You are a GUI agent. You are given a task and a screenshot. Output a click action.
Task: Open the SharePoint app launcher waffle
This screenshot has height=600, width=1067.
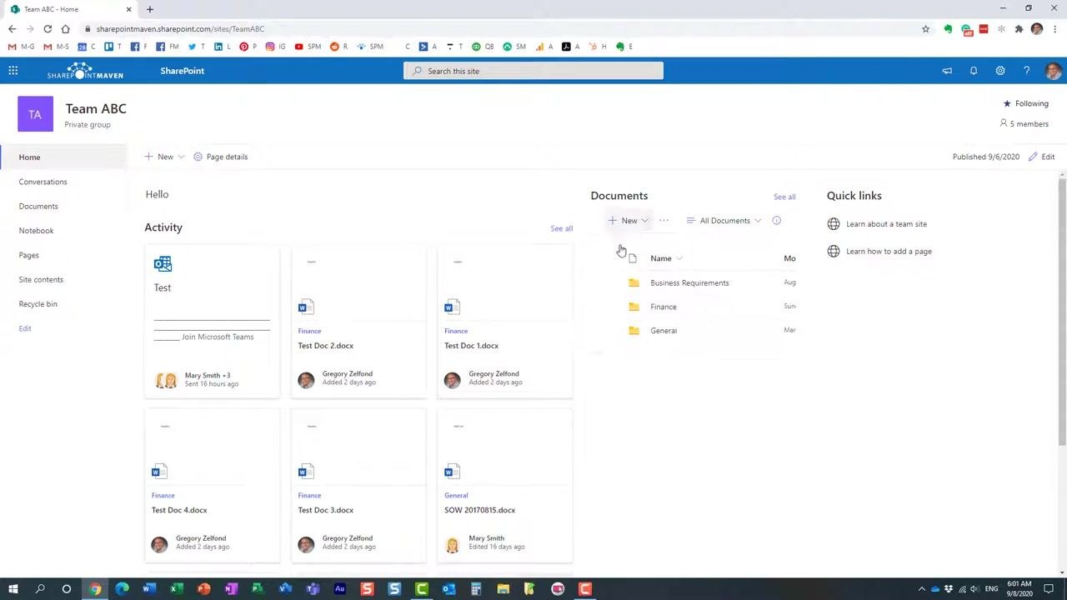(13, 71)
